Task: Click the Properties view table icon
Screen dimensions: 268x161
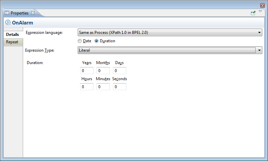Action: [7, 13]
